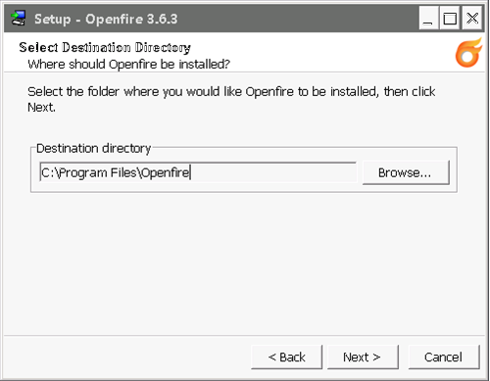This screenshot has width=490, height=381.
Task: Maximize the Setup window
Action: (450, 19)
